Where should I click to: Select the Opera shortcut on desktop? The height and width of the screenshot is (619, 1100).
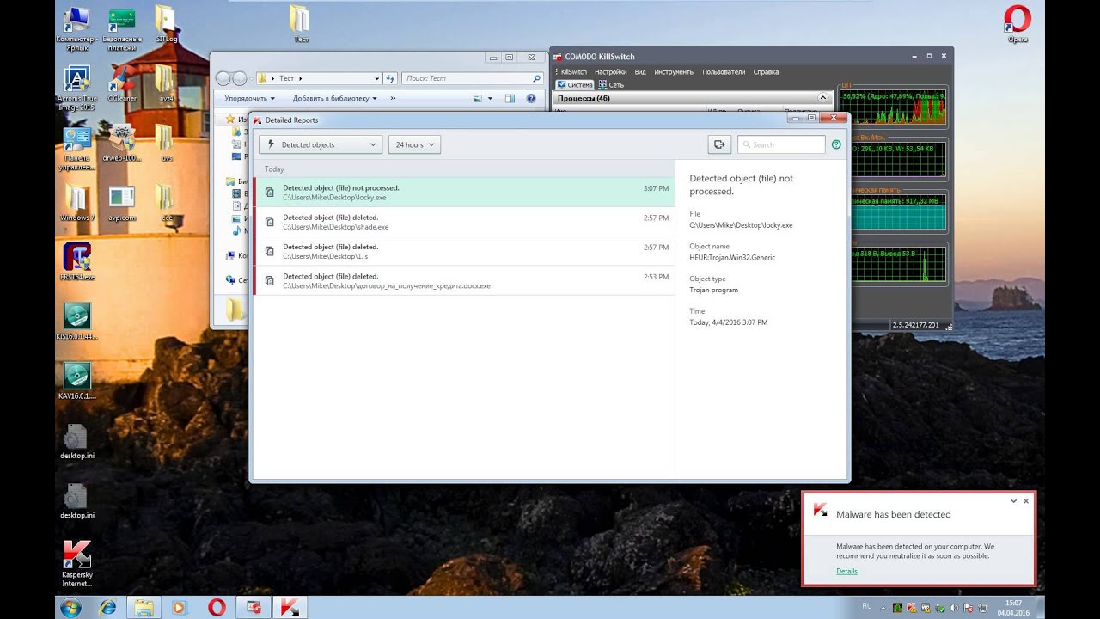click(x=1017, y=23)
